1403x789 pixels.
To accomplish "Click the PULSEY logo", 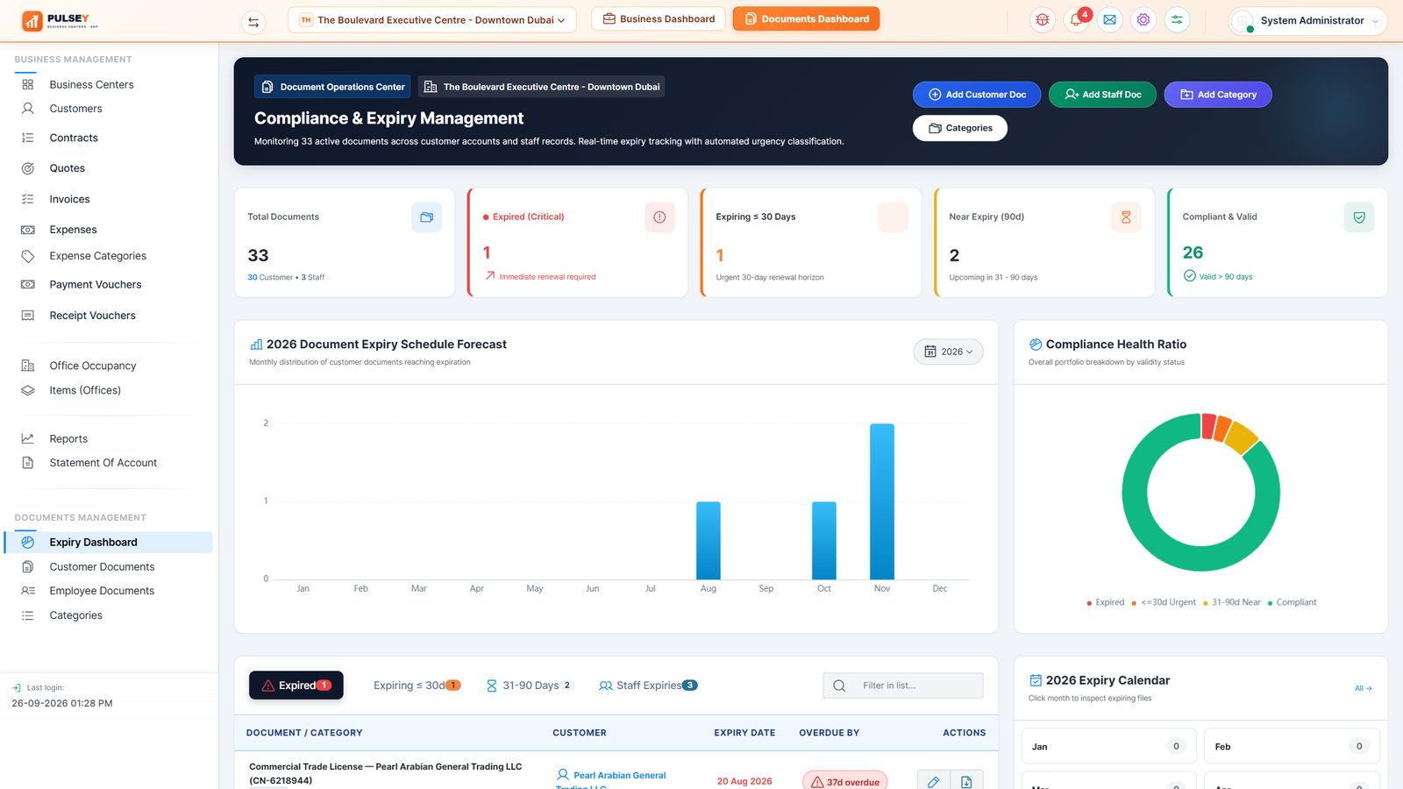I will pyautogui.click(x=60, y=21).
